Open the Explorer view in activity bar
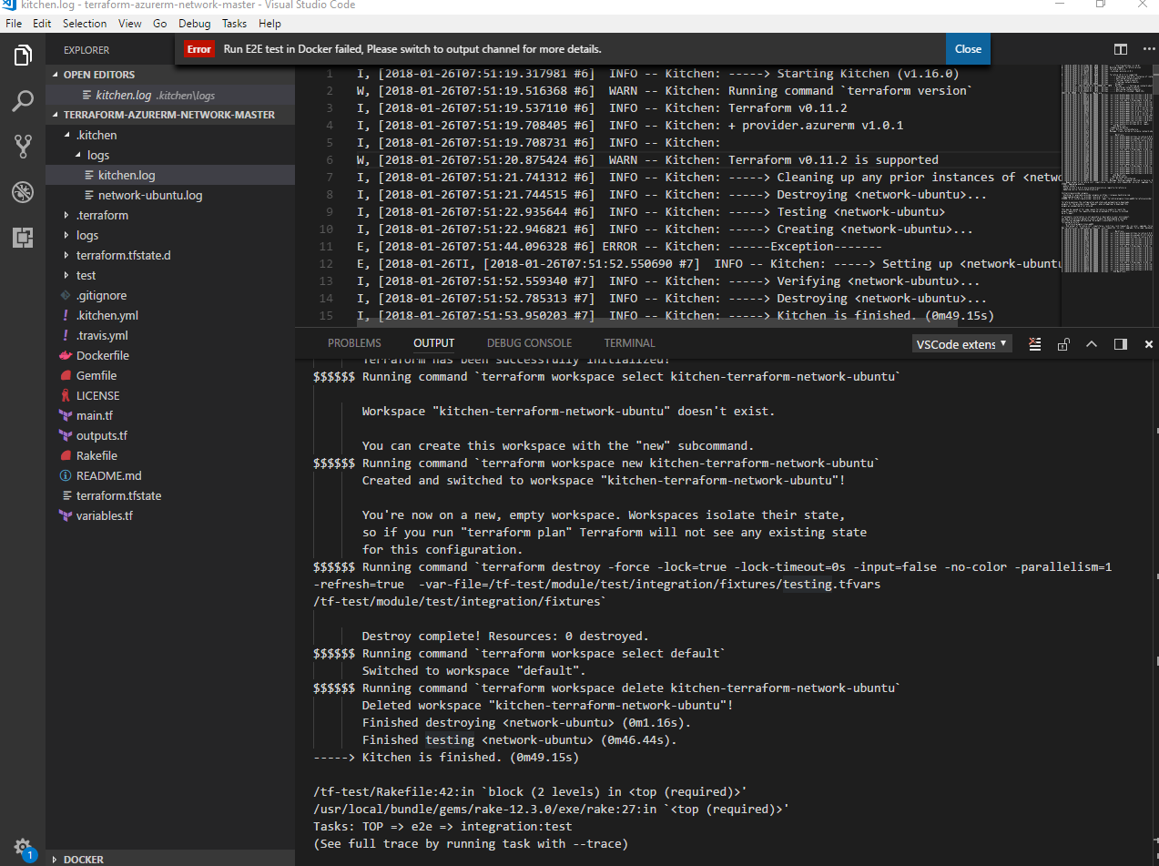The height and width of the screenshot is (866, 1159). click(23, 56)
